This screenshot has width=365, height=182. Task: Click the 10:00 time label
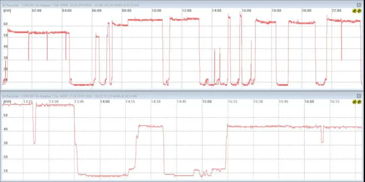(x=157, y=11)
